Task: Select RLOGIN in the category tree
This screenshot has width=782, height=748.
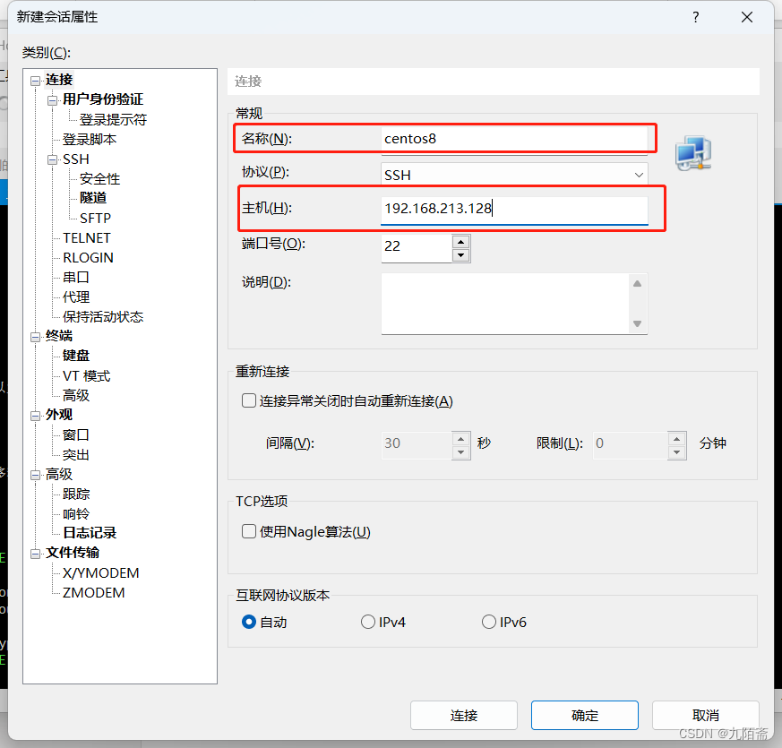Action: [x=89, y=258]
